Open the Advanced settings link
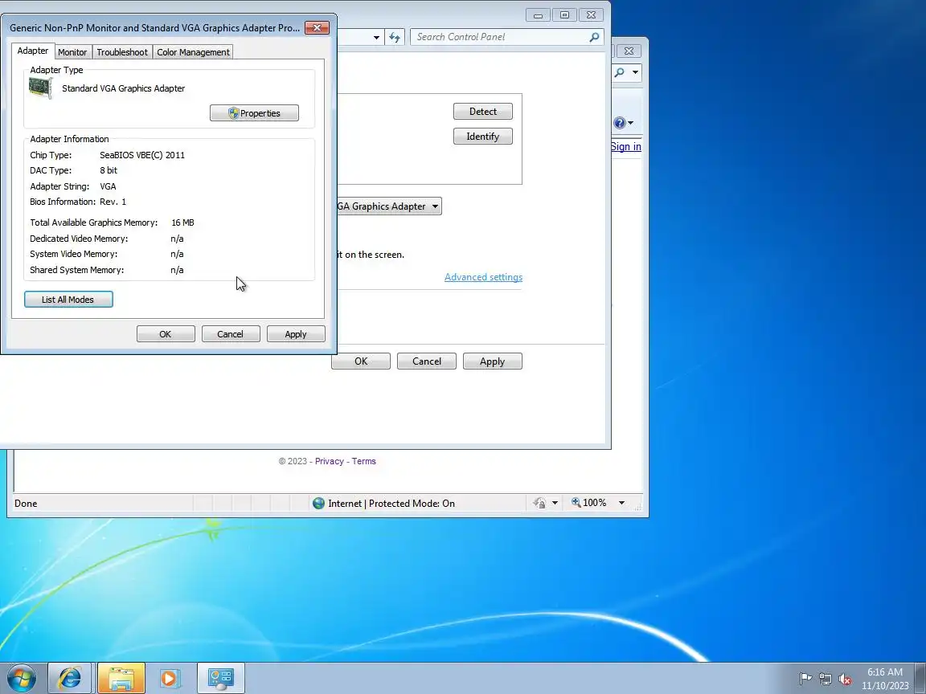The width and height of the screenshot is (926, 694). (x=484, y=277)
